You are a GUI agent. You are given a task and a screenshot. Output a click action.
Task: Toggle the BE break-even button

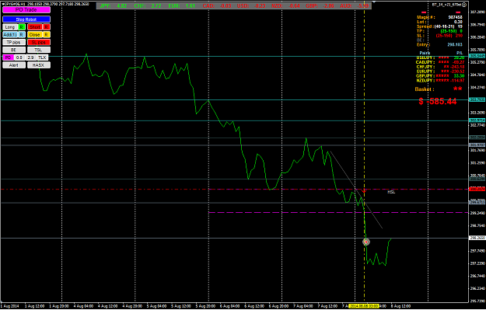pyautogui.click(x=14, y=50)
